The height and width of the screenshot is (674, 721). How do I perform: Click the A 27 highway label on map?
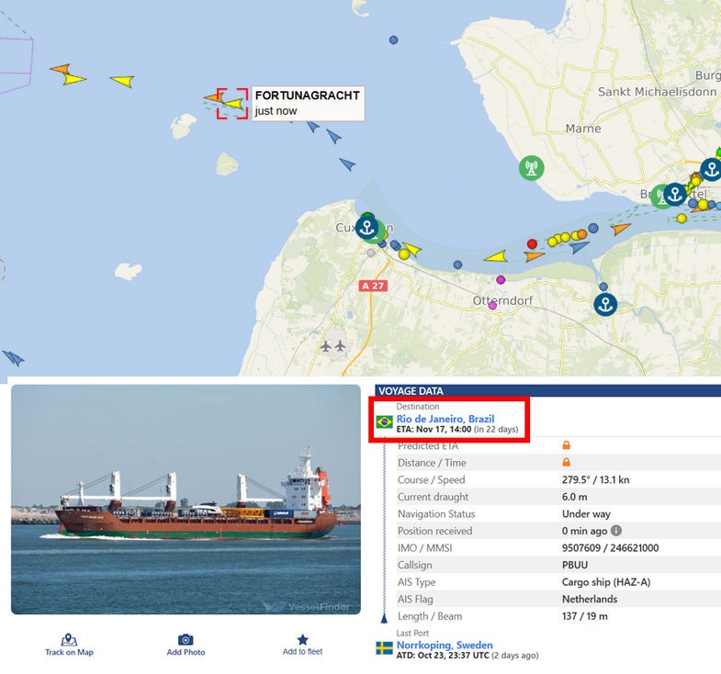pyautogui.click(x=373, y=286)
